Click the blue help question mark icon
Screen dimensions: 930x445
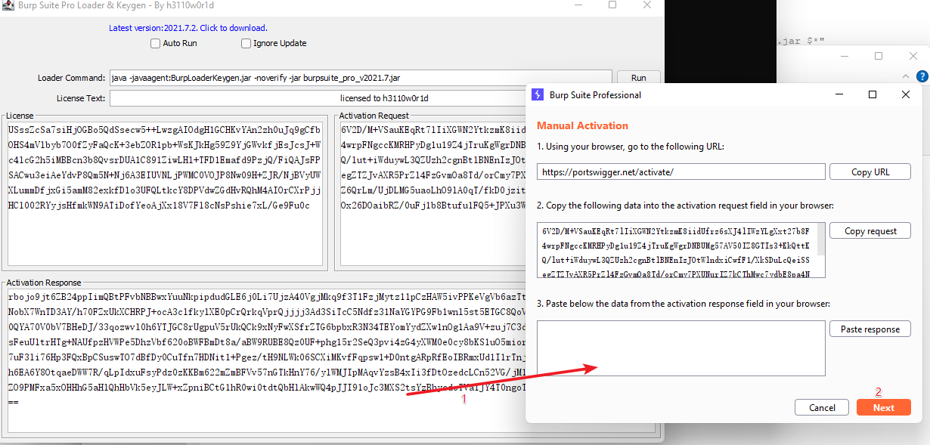(x=922, y=76)
